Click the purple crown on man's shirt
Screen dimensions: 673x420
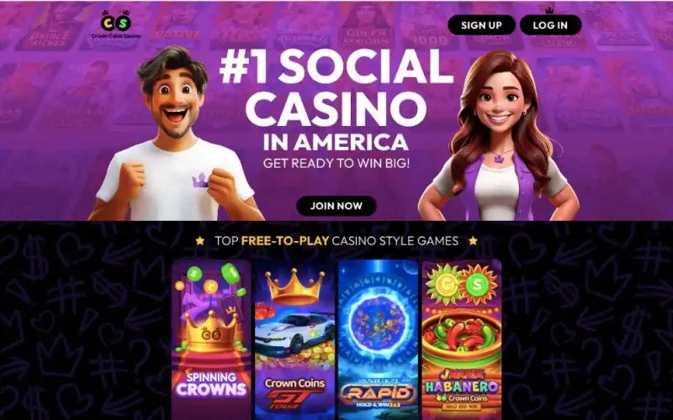pyautogui.click(x=200, y=180)
